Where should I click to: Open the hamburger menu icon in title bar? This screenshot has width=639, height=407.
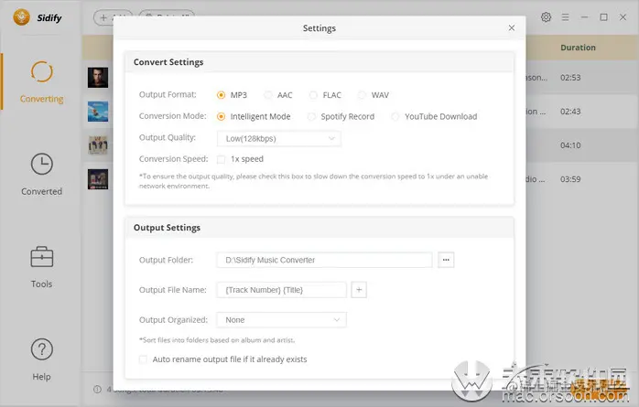pos(565,17)
